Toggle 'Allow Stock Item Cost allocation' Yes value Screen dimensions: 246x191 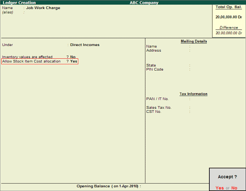coord(74,61)
